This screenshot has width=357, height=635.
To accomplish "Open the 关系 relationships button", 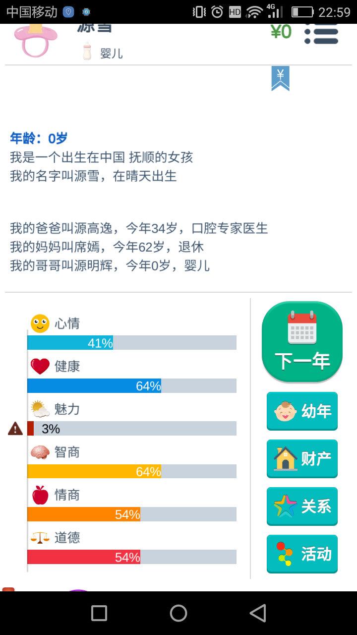I will point(302,507).
